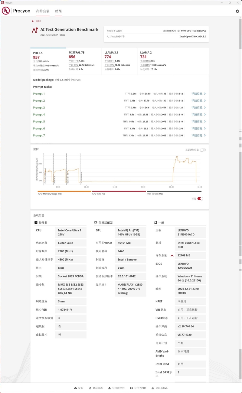This screenshot has width=242, height=393.
Task: Click the back arrow icon
Action: click(33, 21)
